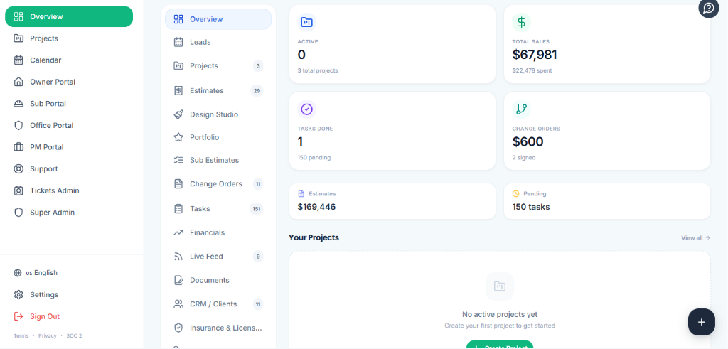Select Overview in the inner navigation menu
Viewport: 728px width, 349px height.
pos(218,19)
